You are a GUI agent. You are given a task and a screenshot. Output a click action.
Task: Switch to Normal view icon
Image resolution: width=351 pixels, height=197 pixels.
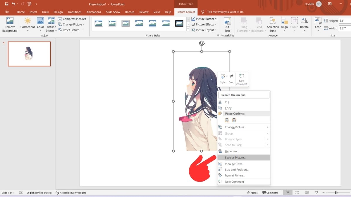[288, 193]
